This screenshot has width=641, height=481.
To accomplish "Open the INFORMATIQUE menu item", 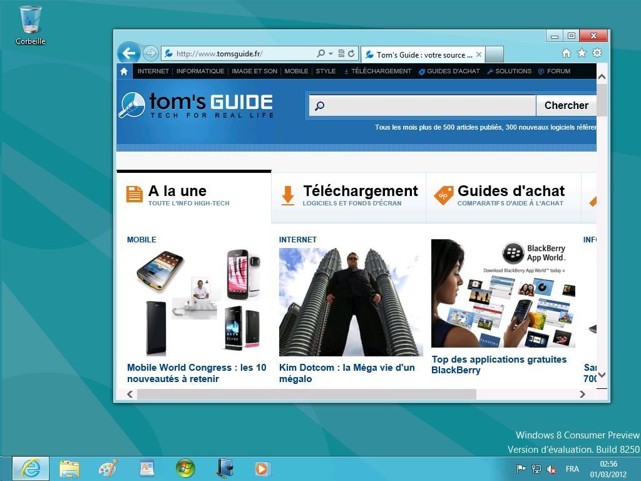I will 200,71.
